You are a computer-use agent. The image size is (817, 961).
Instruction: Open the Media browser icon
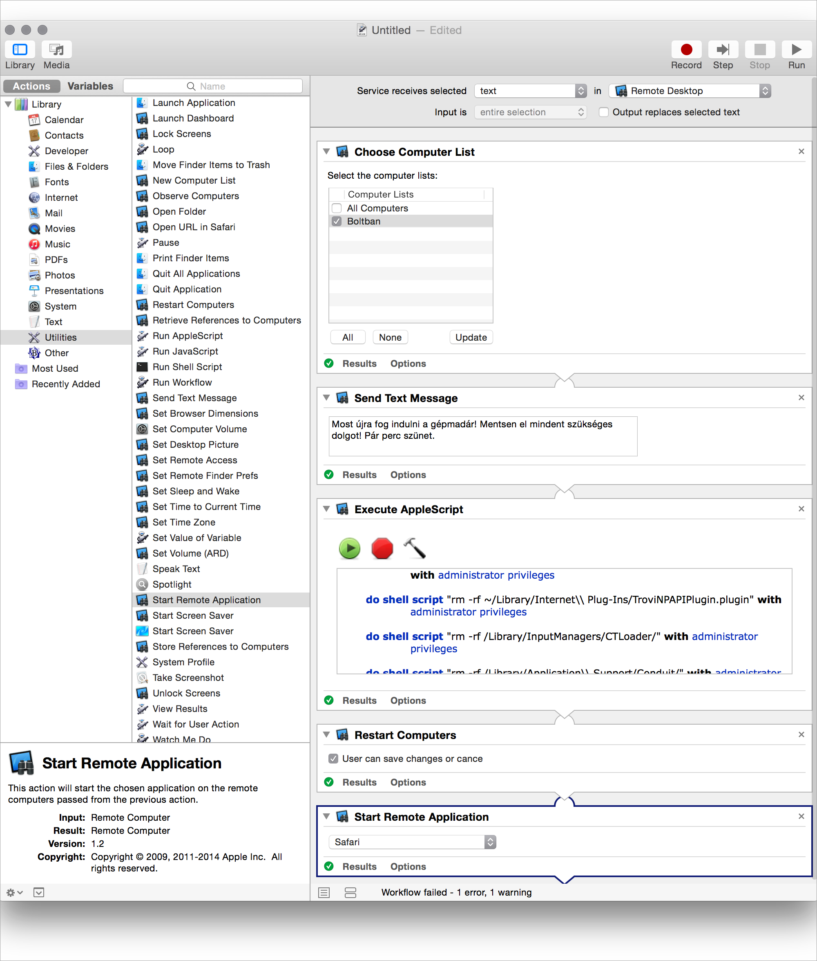(x=56, y=49)
